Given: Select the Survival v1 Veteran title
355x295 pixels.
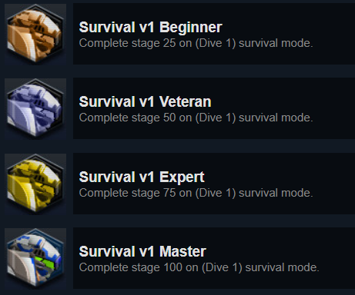Looking at the screenshot, I should click(145, 102).
